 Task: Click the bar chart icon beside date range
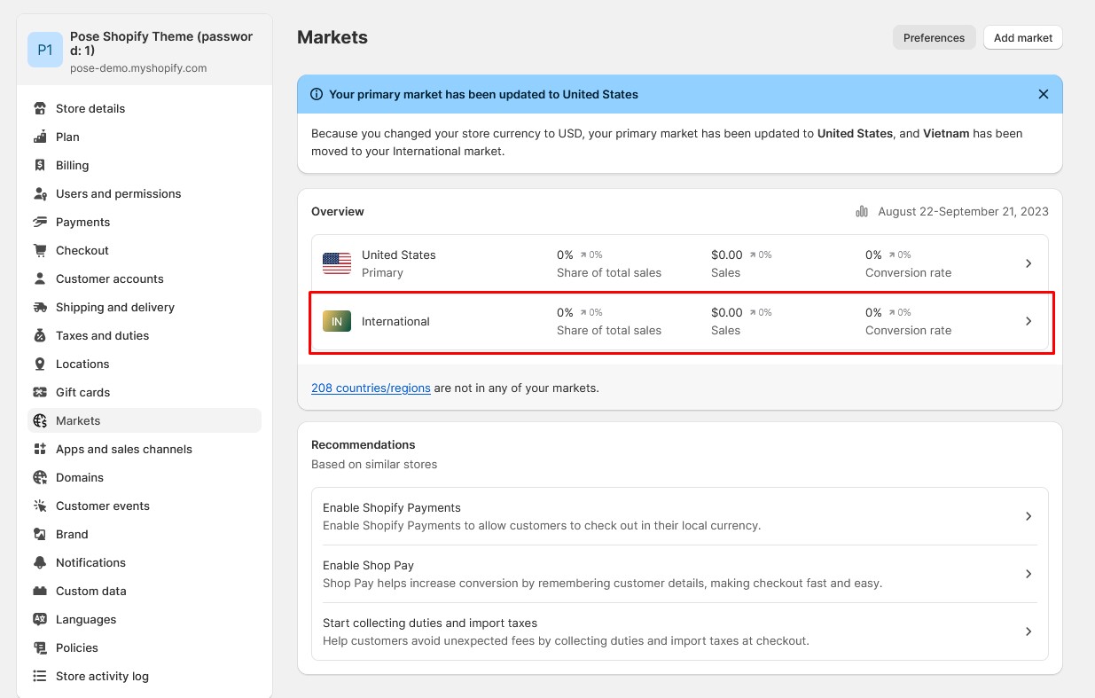[862, 211]
